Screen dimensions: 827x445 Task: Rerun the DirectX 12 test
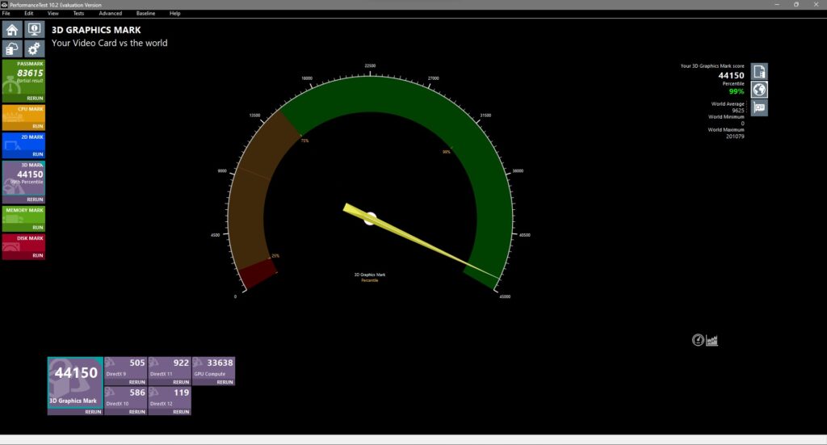(180, 411)
